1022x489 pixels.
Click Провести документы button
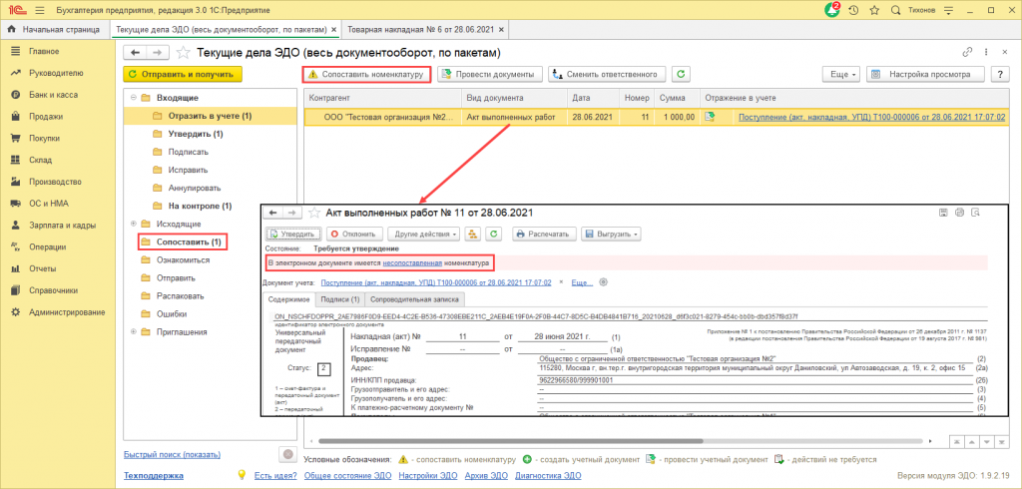489,74
